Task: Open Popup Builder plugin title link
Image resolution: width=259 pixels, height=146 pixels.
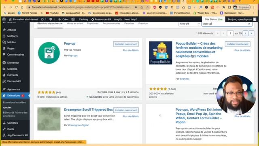Action: [x=199, y=50]
